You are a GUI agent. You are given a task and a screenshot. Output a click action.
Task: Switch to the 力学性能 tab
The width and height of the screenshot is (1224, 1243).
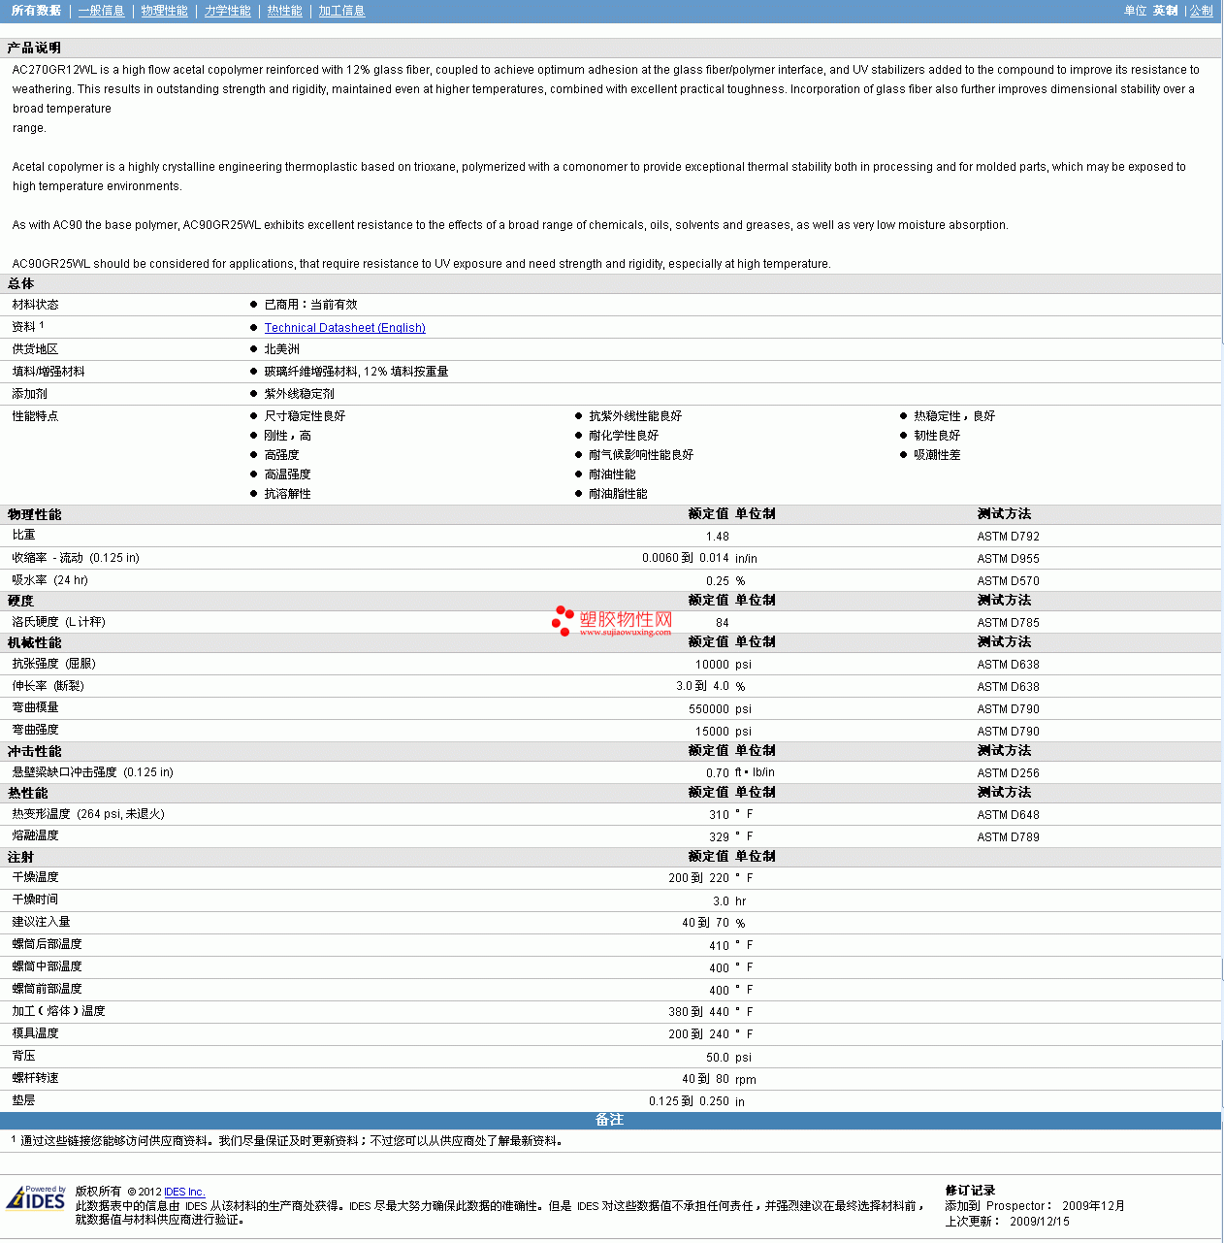coord(228,11)
